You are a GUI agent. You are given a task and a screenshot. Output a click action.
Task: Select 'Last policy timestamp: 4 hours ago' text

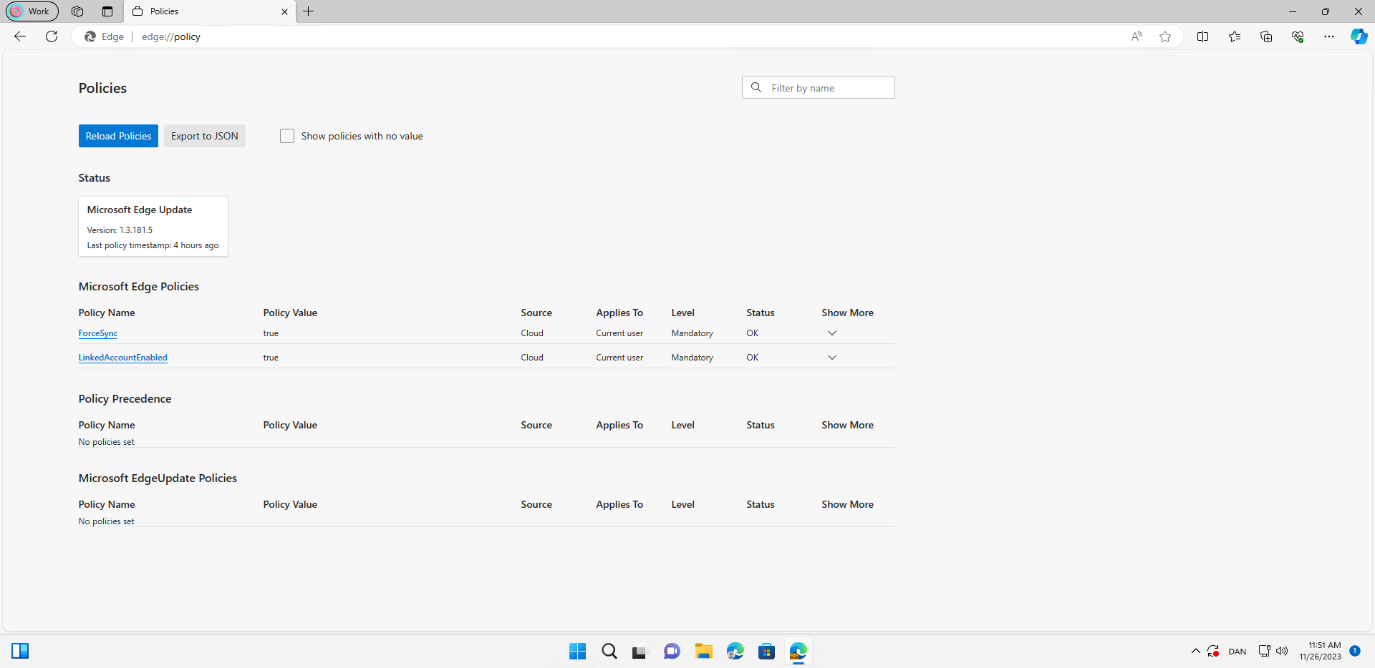click(x=153, y=245)
